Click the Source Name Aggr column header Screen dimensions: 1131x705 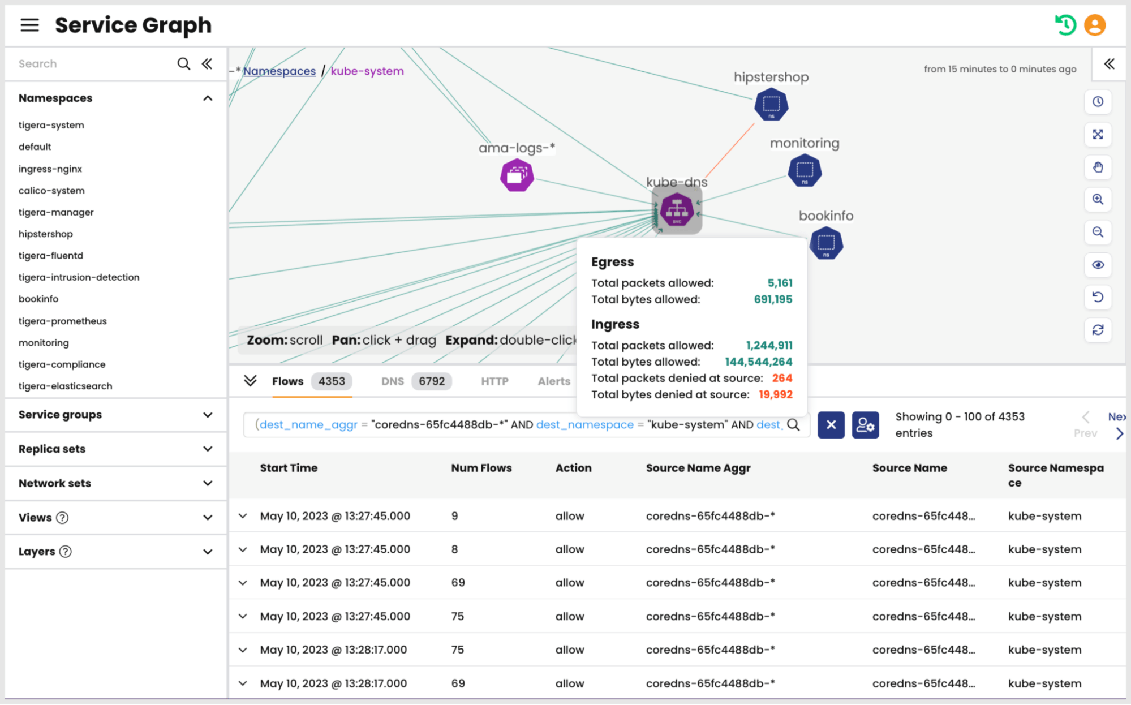[x=698, y=468]
